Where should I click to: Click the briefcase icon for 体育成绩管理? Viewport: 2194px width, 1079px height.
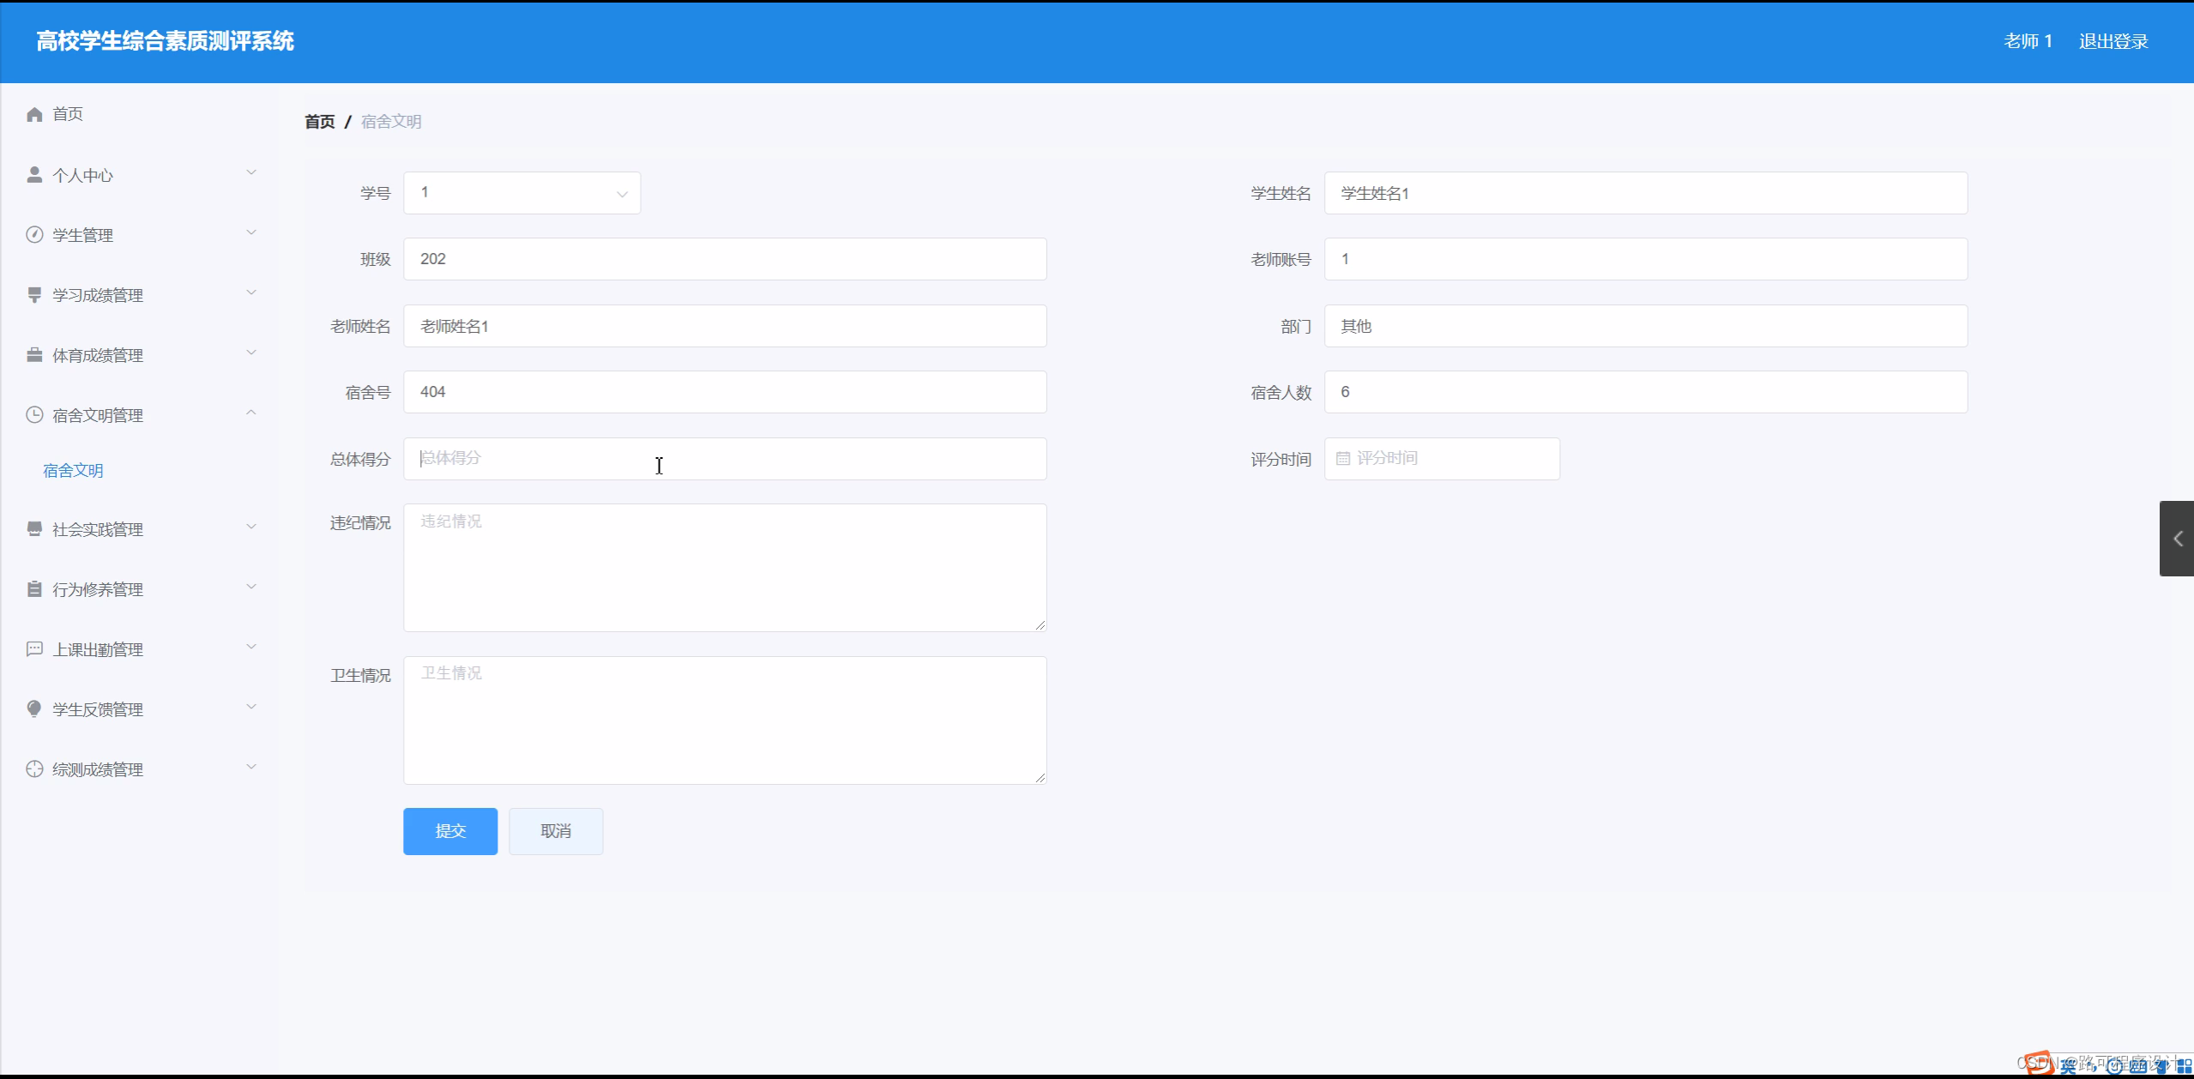point(34,355)
